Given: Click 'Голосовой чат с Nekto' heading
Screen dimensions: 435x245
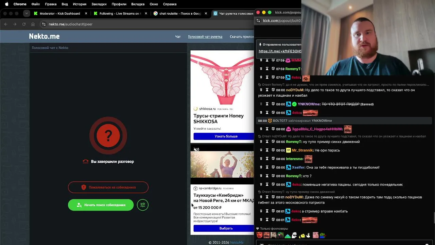Looking at the screenshot, I should 50,48.
